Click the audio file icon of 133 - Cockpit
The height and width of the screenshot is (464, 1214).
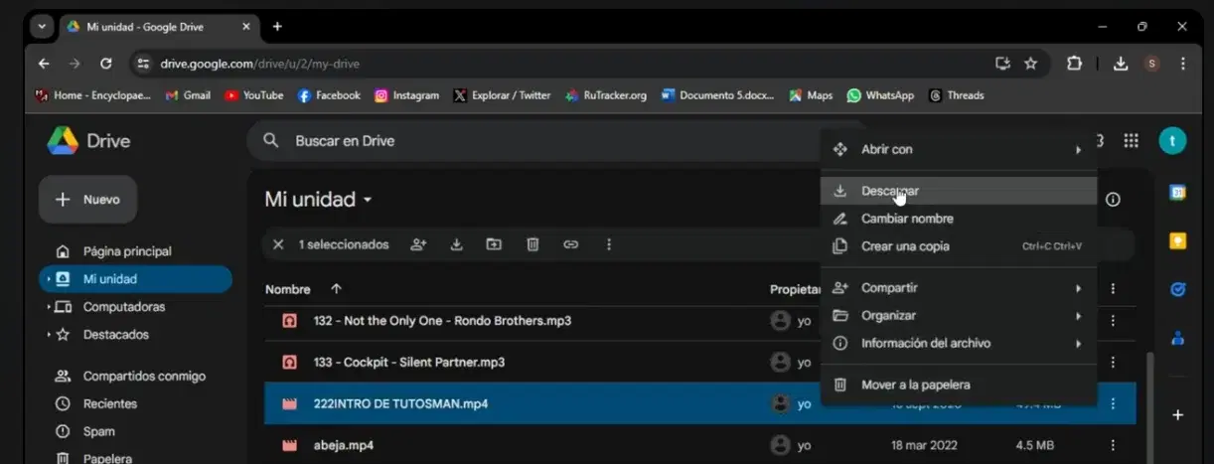tap(290, 363)
